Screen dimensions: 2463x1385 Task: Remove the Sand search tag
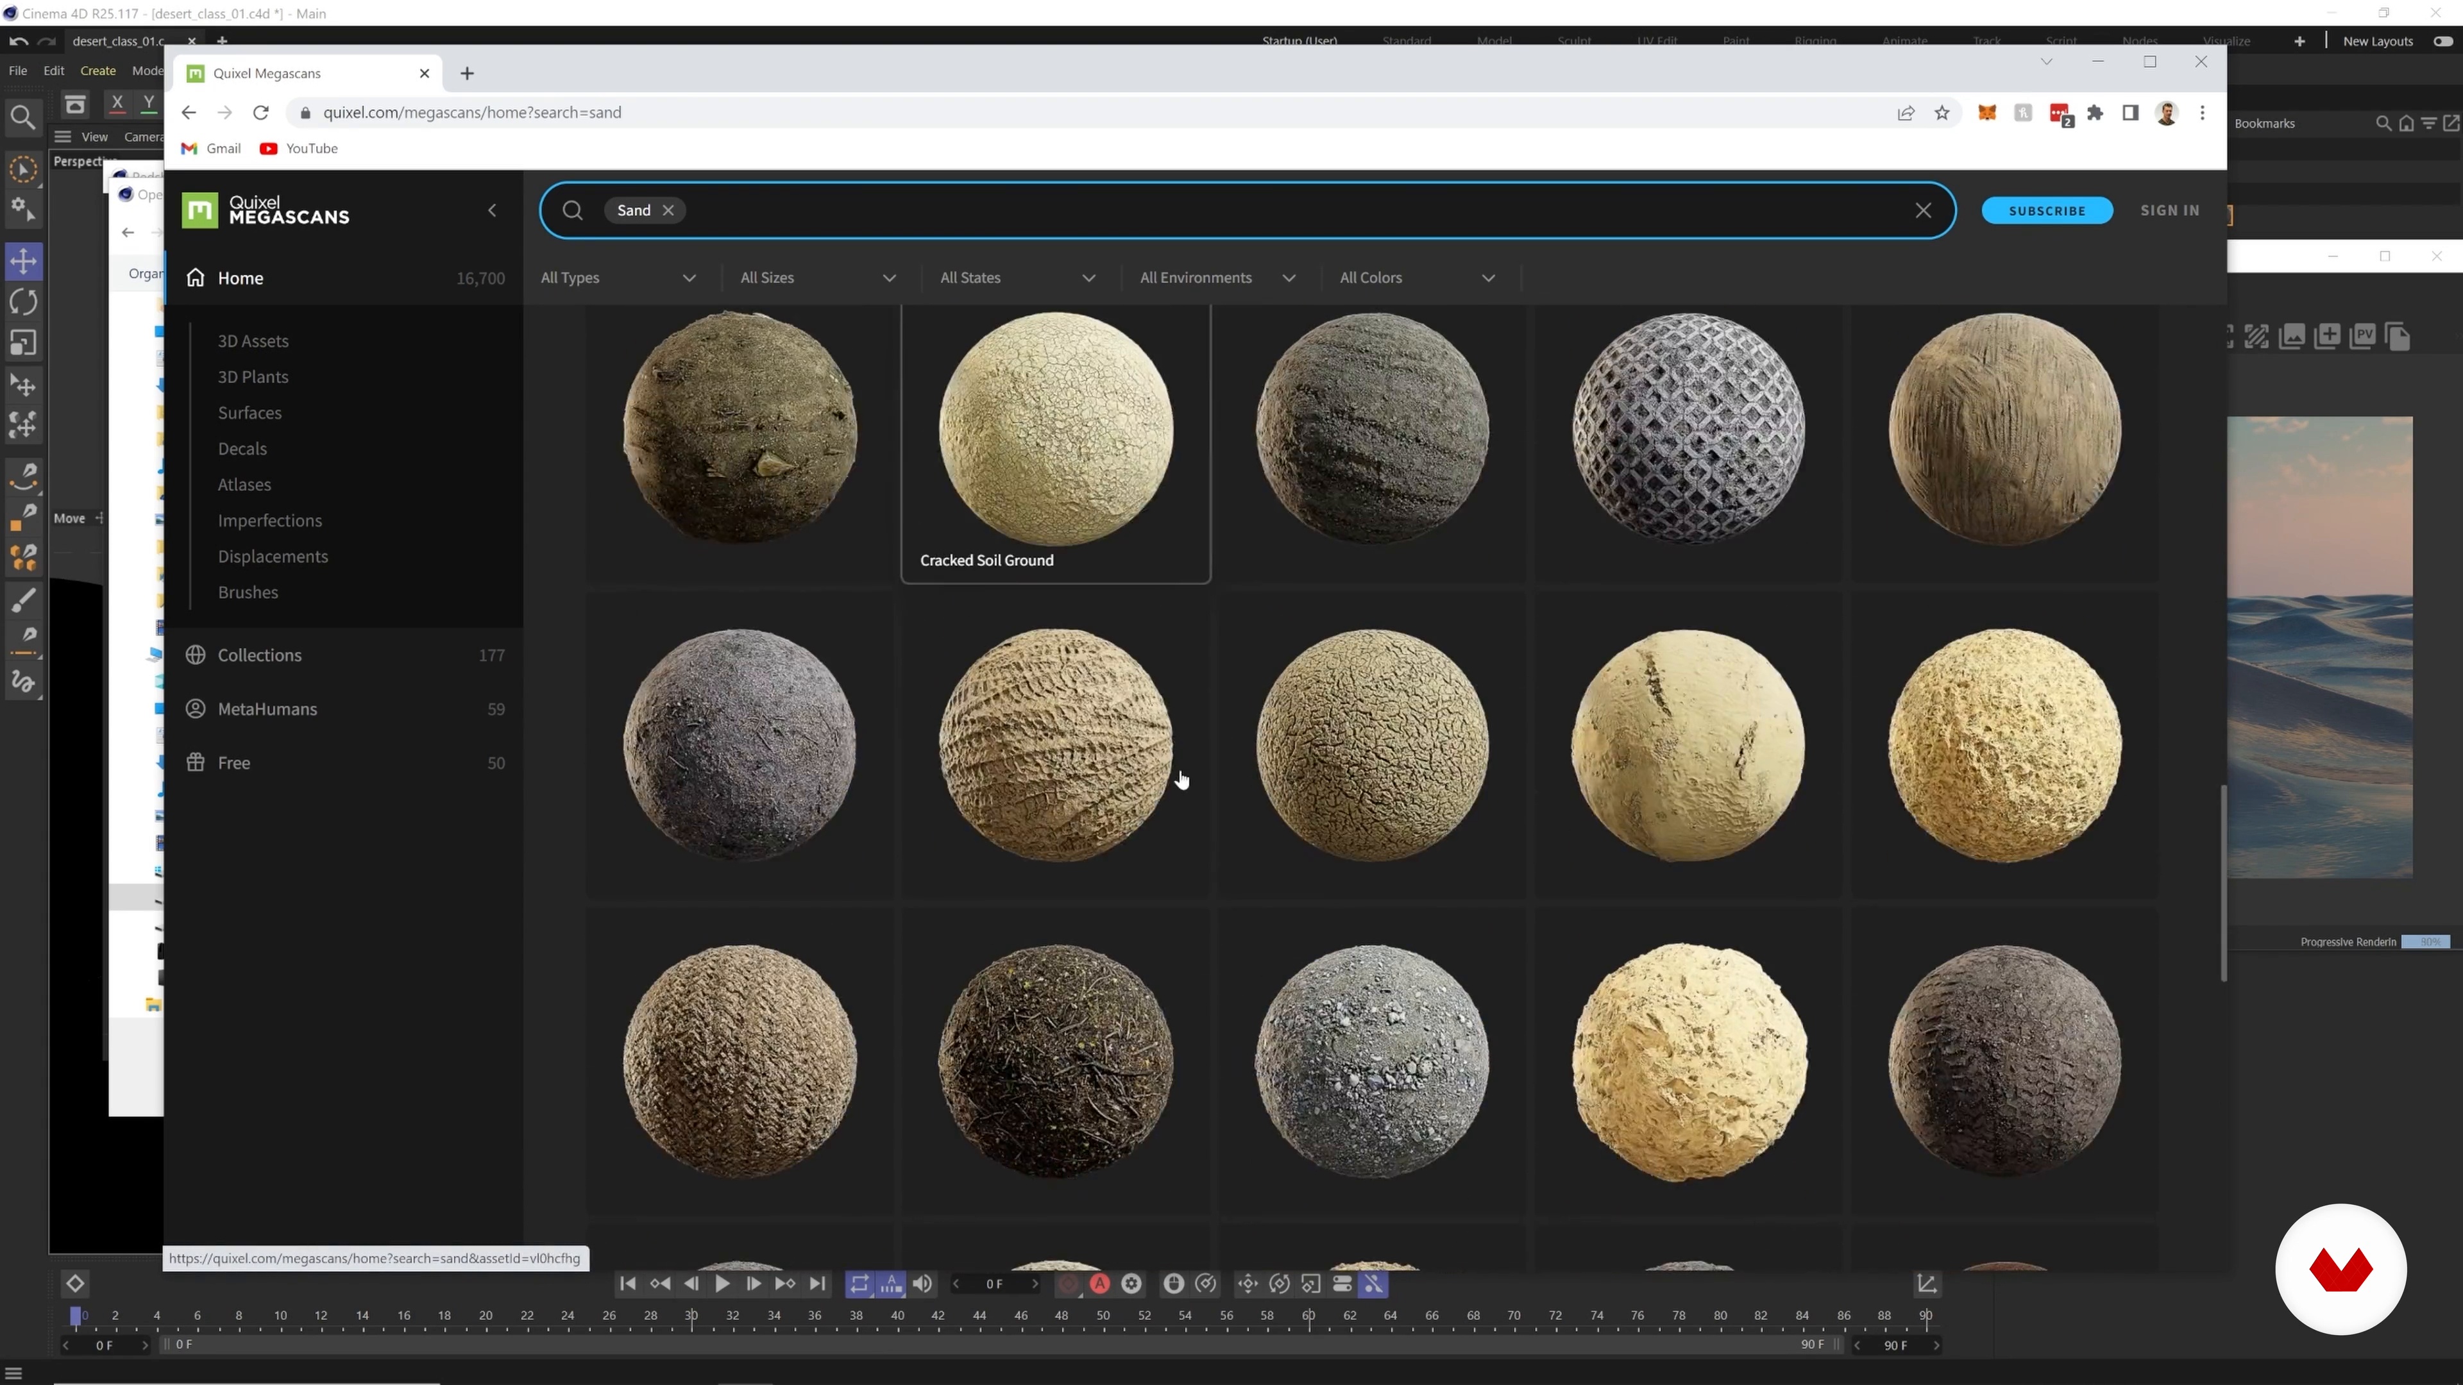[x=668, y=210]
